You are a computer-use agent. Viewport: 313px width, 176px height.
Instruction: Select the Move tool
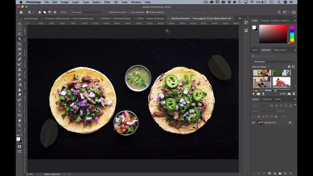pos(20,24)
